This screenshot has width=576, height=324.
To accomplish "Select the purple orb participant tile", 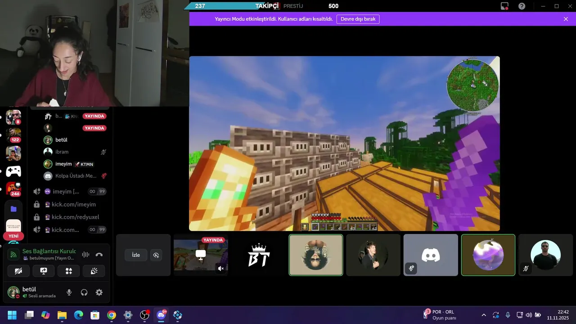I will [488, 255].
